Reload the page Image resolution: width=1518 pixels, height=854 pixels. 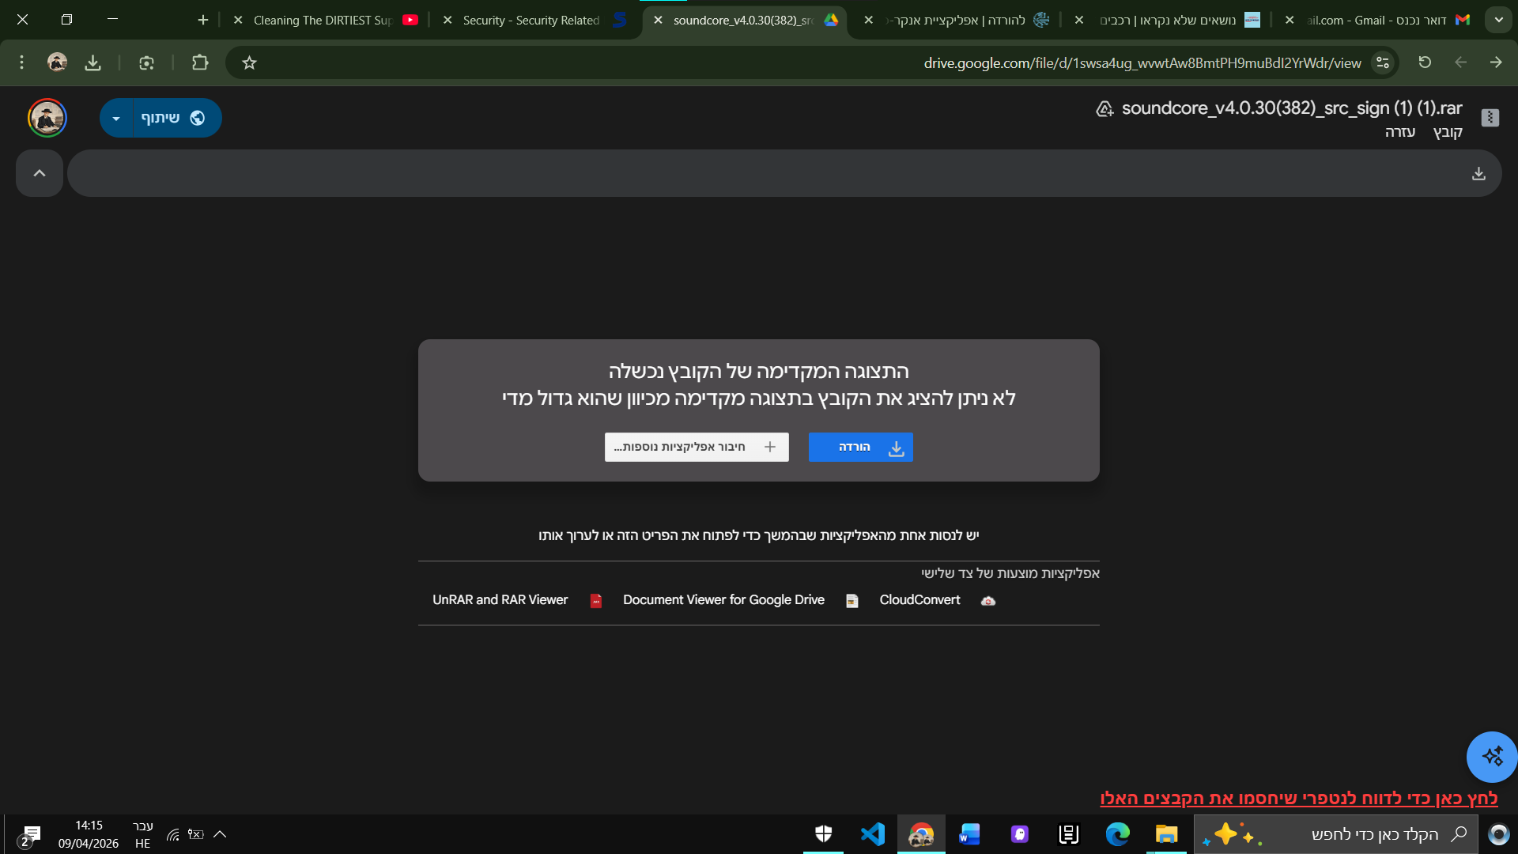point(1425,62)
